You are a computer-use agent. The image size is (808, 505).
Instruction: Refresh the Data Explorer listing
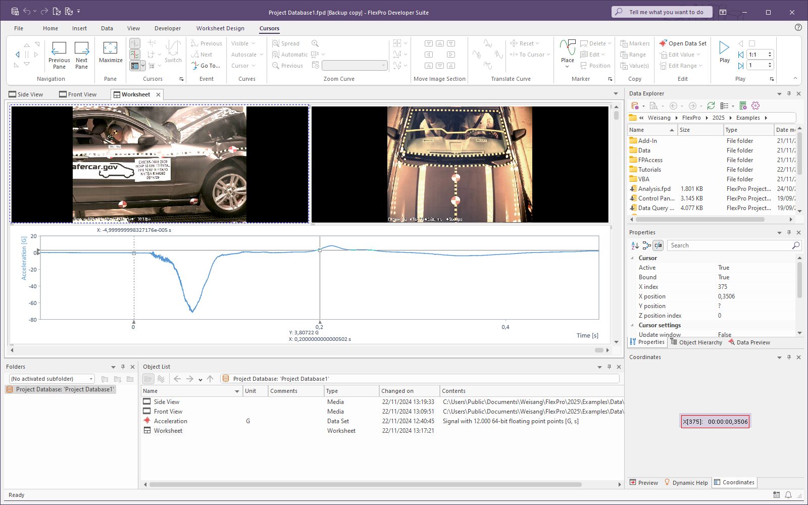[711, 106]
